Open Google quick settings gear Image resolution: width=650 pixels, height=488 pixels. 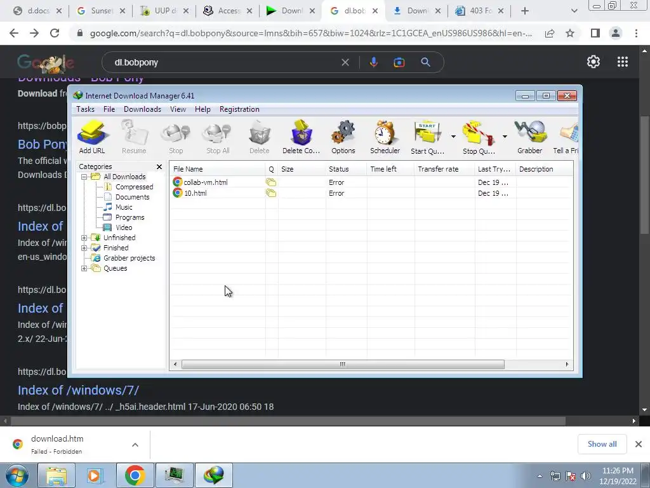coord(594,62)
